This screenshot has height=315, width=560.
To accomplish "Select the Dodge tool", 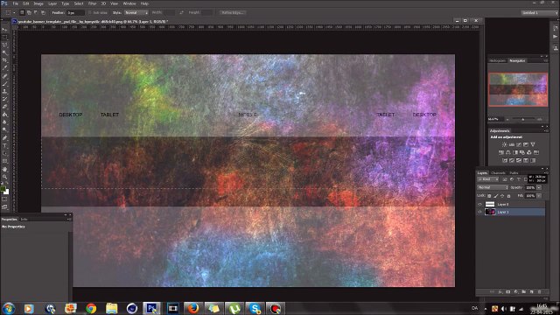I will coord(4,129).
